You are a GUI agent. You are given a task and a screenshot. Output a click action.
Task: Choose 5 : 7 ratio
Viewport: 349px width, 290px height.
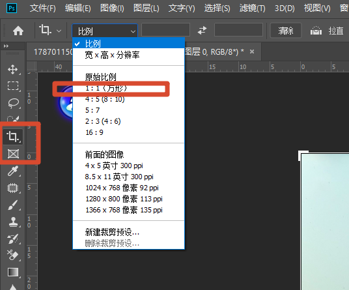click(129, 110)
